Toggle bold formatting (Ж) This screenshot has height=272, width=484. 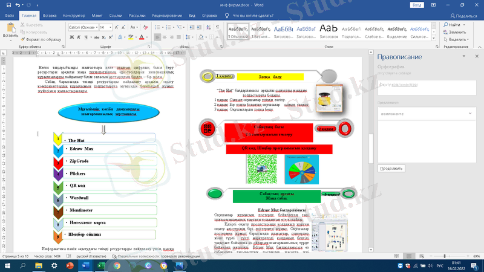tap(71, 37)
